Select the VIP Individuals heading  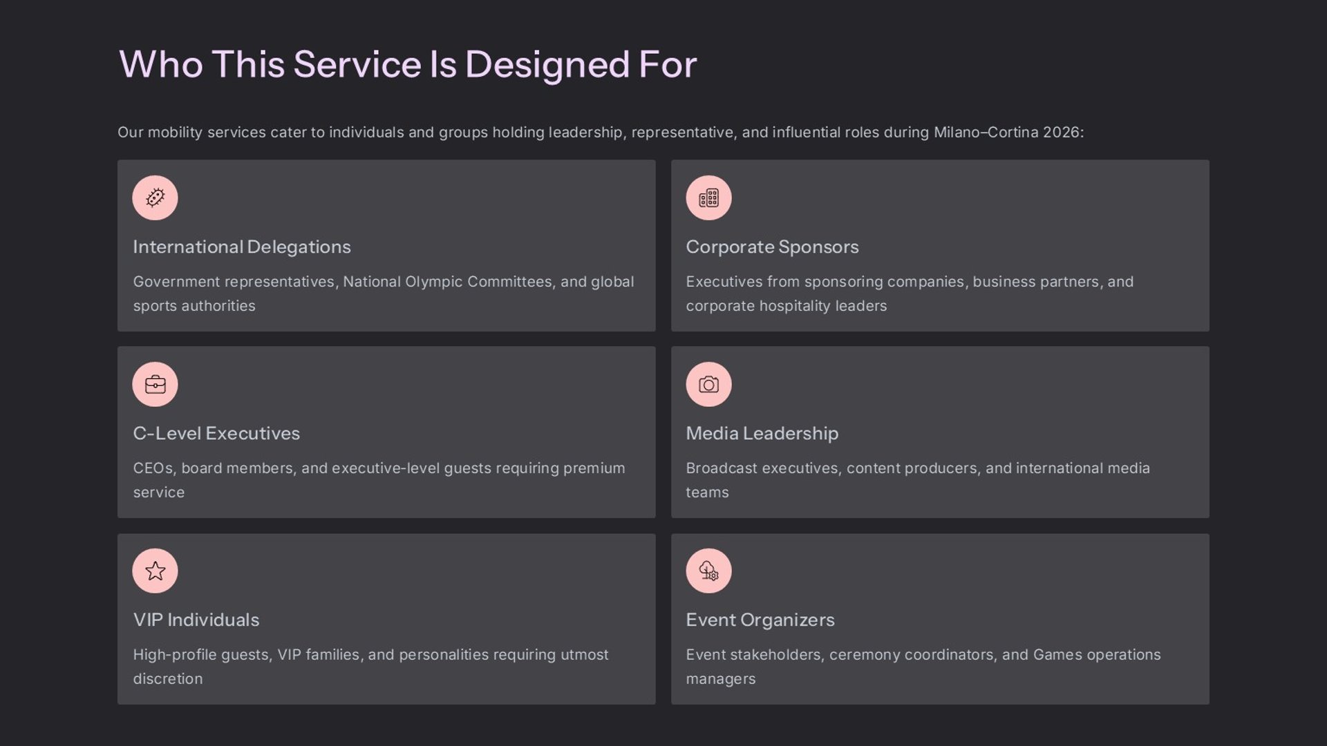196,620
